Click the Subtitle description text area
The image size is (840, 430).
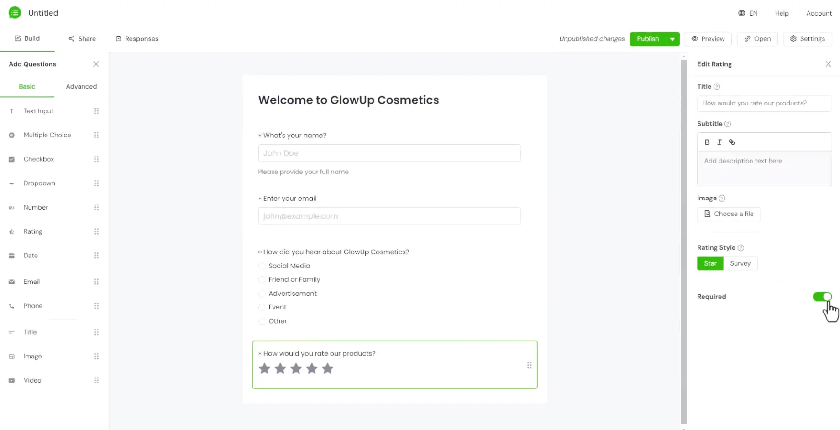click(764, 168)
